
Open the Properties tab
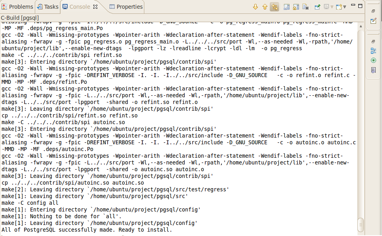(x=126, y=7)
